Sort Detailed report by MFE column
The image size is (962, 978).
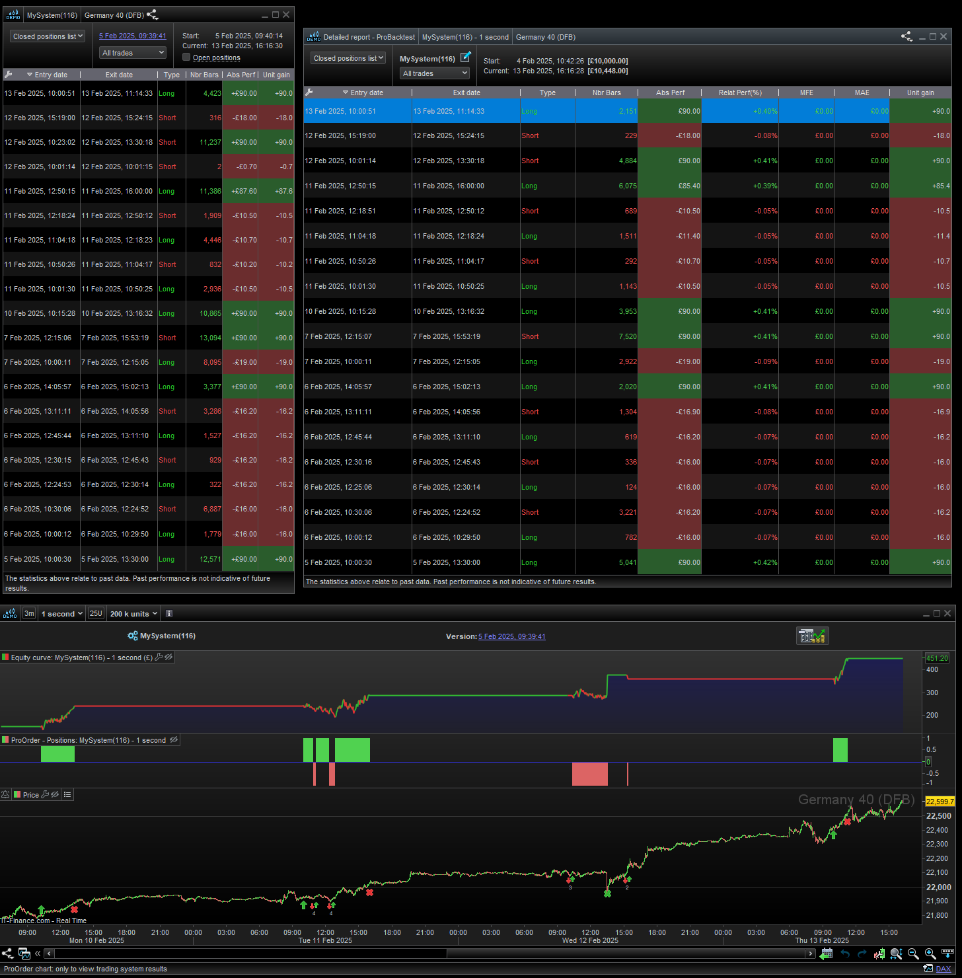pyautogui.click(x=807, y=93)
